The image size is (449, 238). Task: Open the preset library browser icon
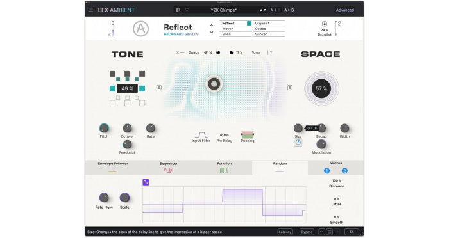178,10
